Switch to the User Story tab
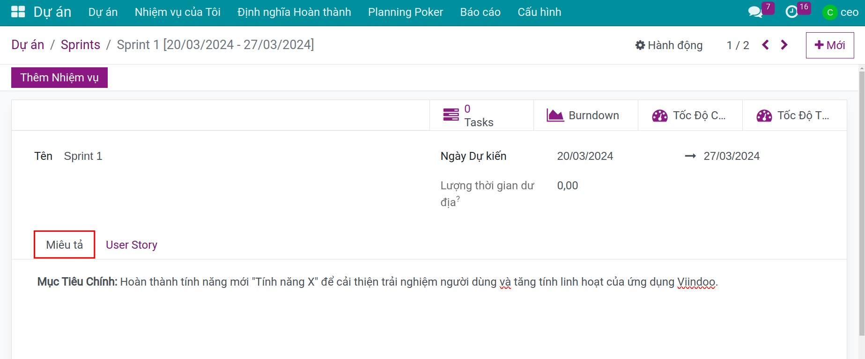Image resolution: width=865 pixels, height=359 pixels. point(132,245)
